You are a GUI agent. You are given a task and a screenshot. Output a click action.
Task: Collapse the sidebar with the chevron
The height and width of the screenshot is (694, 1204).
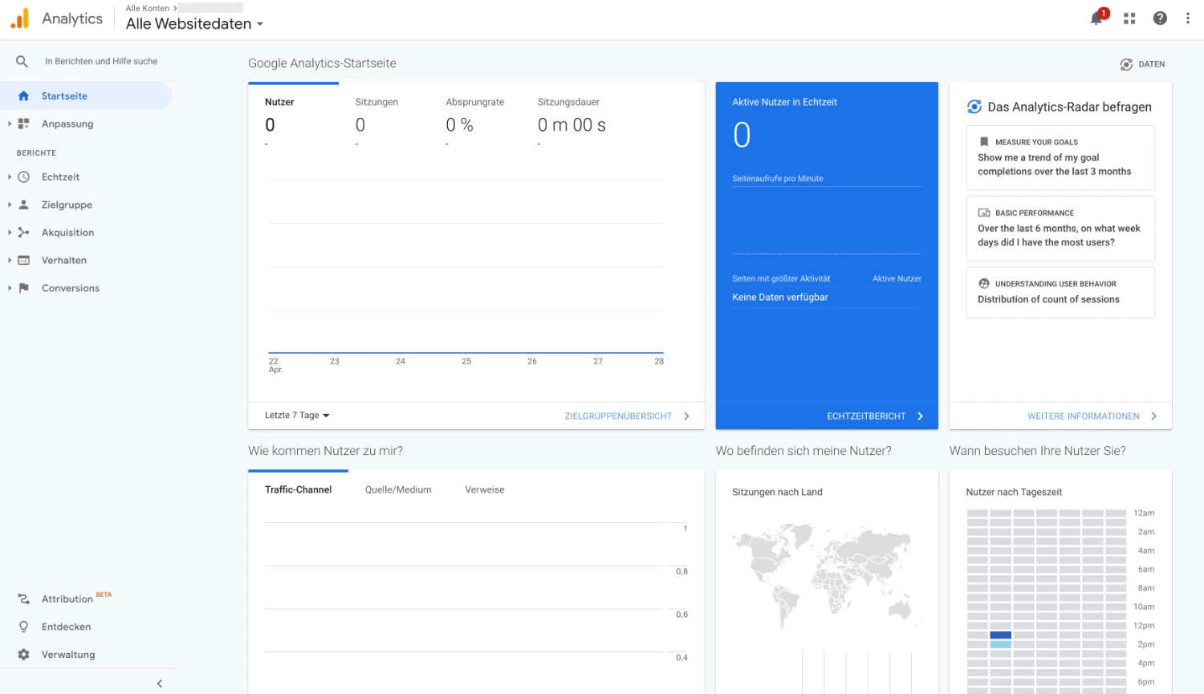point(159,683)
